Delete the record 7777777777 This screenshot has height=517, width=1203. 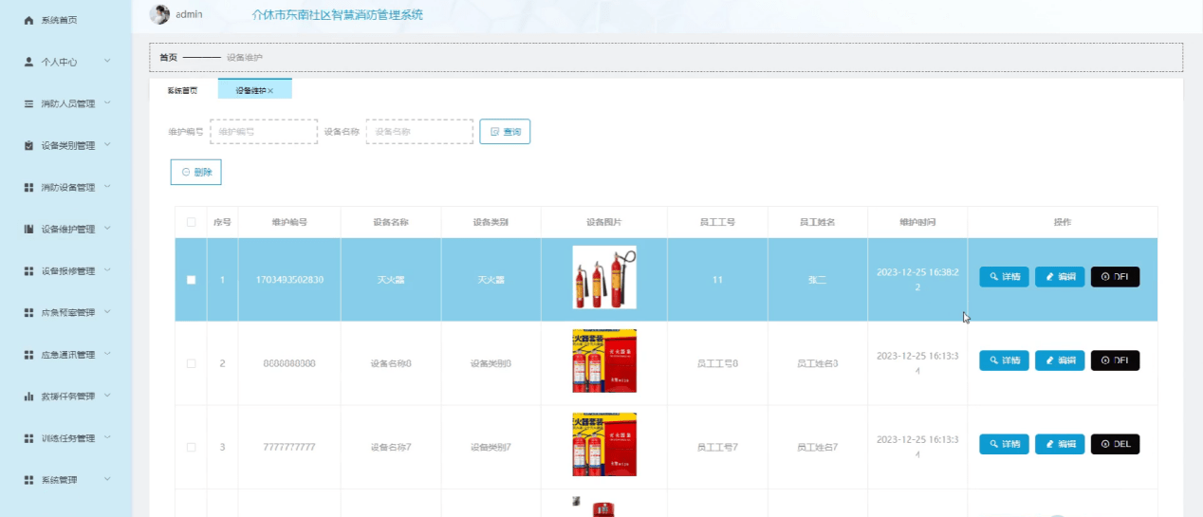pyautogui.click(x=1115, y=444)
